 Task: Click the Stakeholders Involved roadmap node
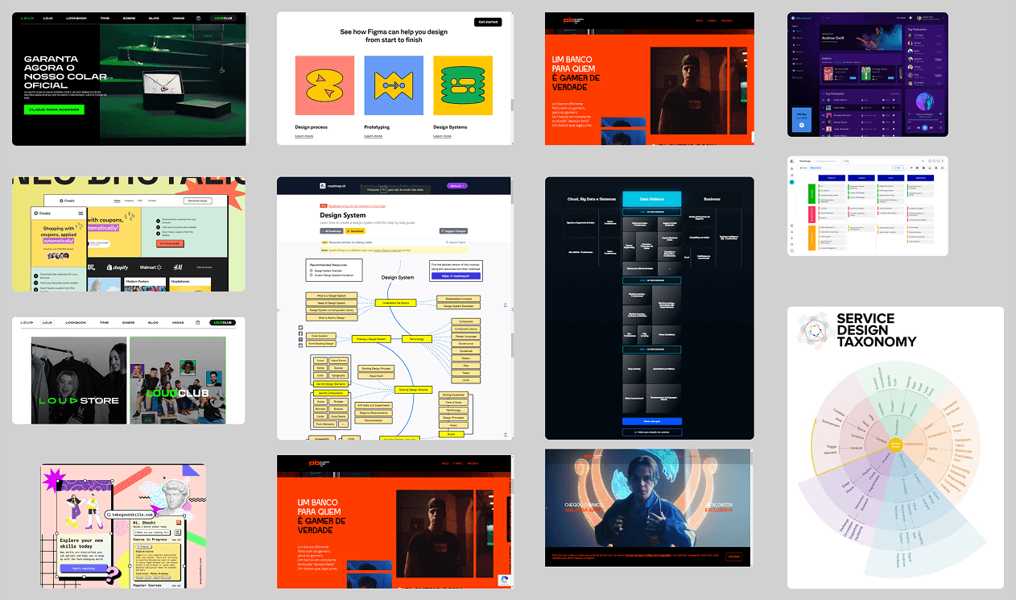coord(459,299)
